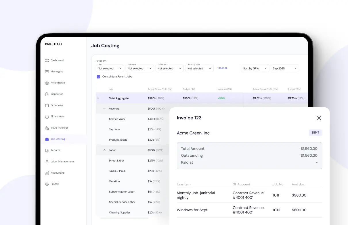This screenshot has width=348, height=225.
Task: Open Schedules using the calendar icon
Action: tap(47, 105)
